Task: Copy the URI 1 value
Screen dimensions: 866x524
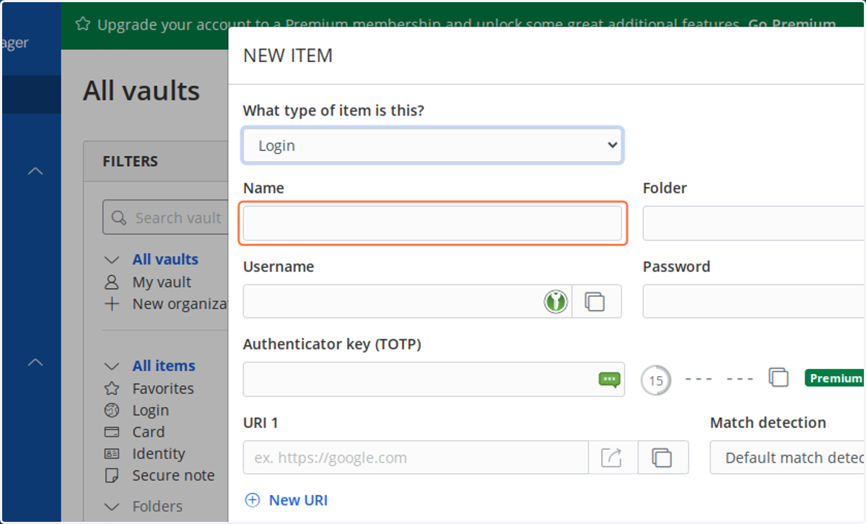Action: (662, 458)
